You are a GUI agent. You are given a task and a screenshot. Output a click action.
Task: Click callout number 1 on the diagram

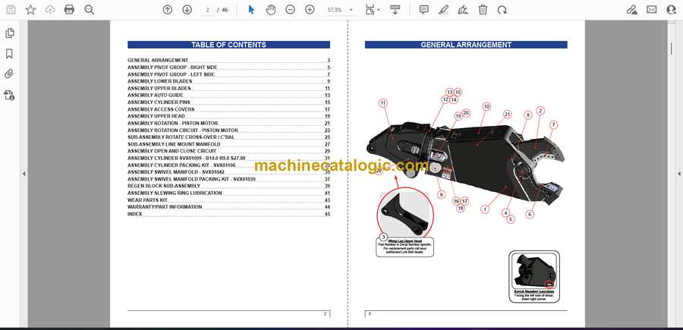click(485, 209)
